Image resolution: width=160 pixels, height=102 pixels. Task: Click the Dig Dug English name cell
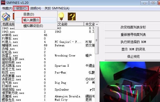point(60,83)
